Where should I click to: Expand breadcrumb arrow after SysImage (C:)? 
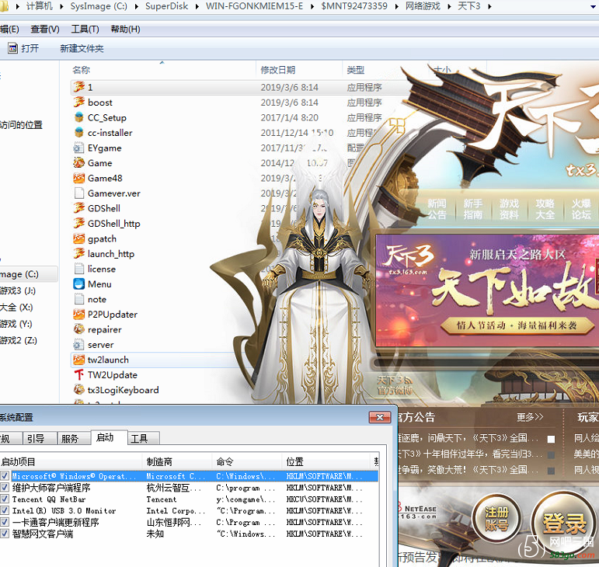137,6
